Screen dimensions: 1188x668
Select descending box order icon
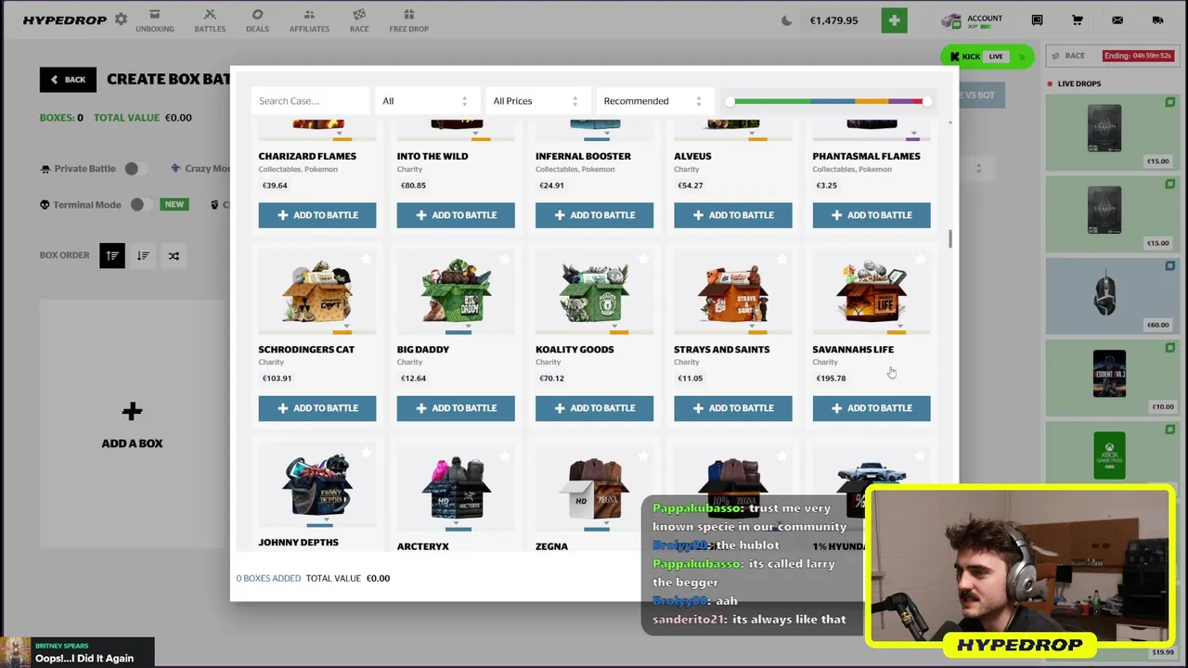(x=143, y=255)
